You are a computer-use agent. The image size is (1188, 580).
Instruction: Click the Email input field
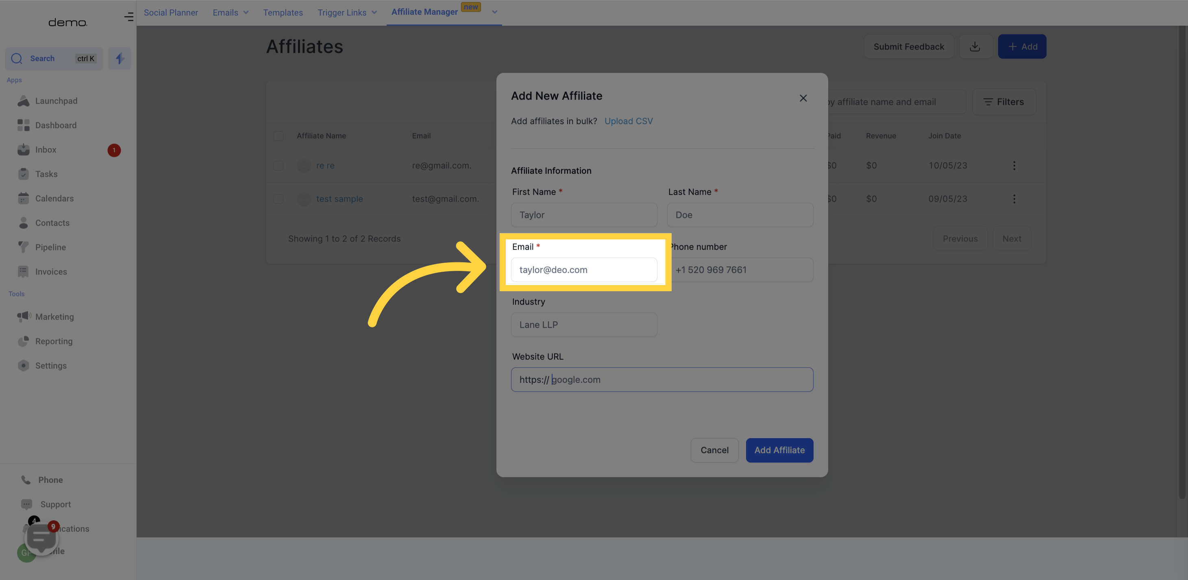(x=584, y=270)
